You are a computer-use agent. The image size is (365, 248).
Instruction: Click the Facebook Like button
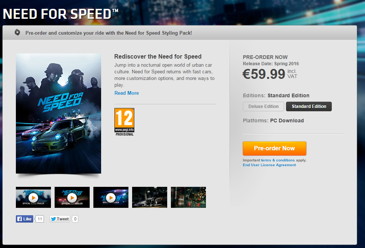click(x=24, y=219)
